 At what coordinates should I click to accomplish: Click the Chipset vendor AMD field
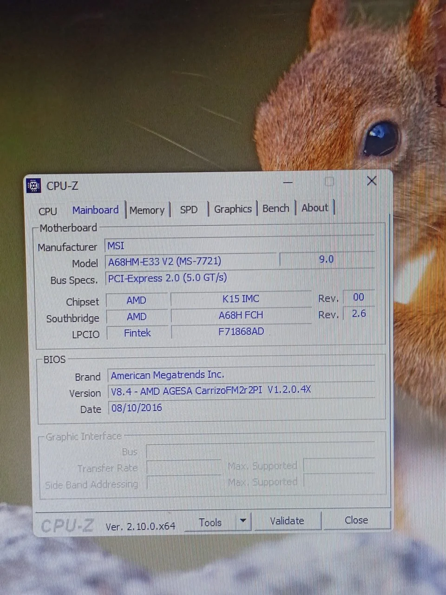[x=137, y=300]
